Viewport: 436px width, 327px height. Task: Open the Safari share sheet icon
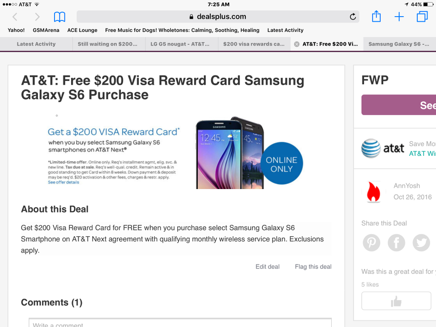376,16
